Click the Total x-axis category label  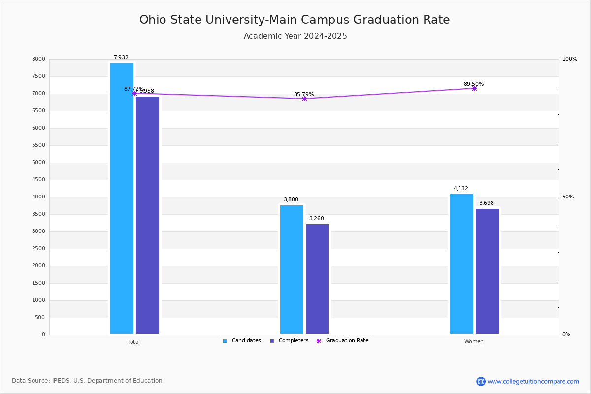(x=134, y=342)
